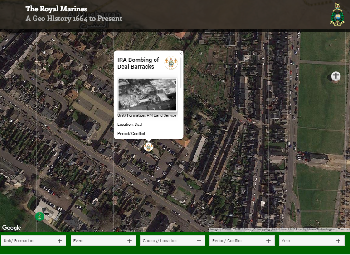Click crest icon inside popup title
The image size is (350, 255).
(x=171, y=63)
